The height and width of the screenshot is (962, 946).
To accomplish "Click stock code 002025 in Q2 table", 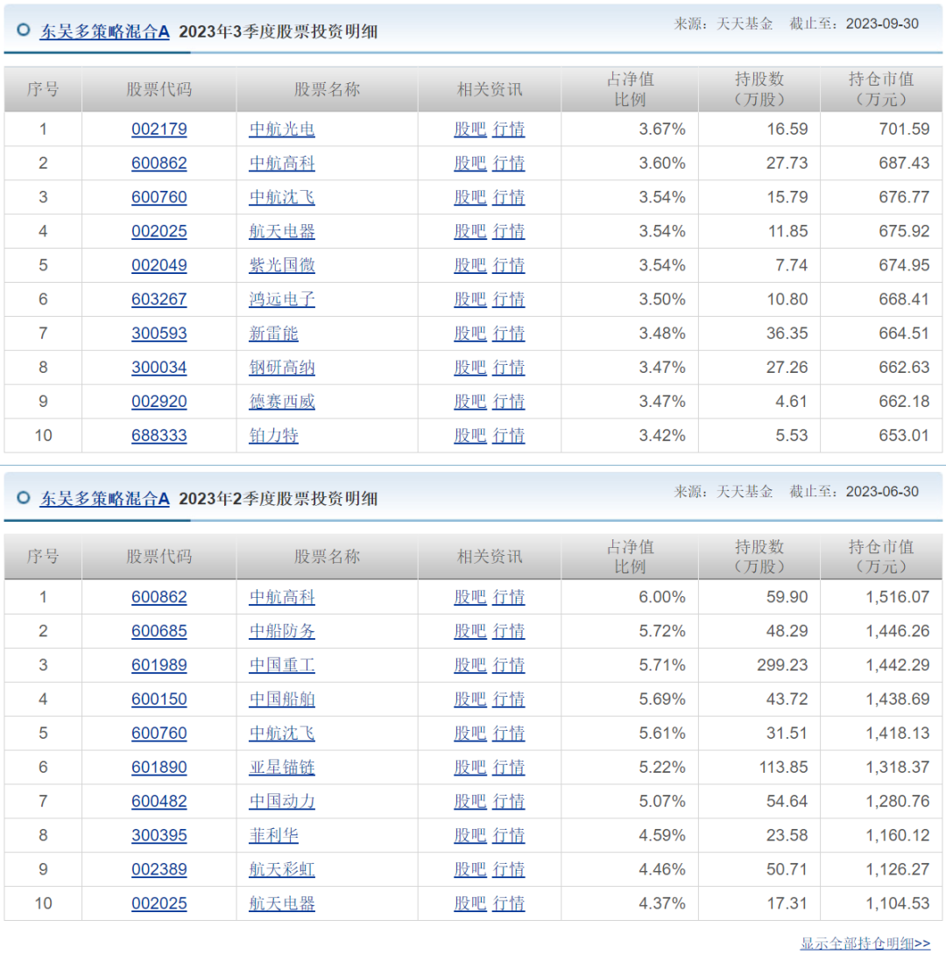I will tap(159, 903).
